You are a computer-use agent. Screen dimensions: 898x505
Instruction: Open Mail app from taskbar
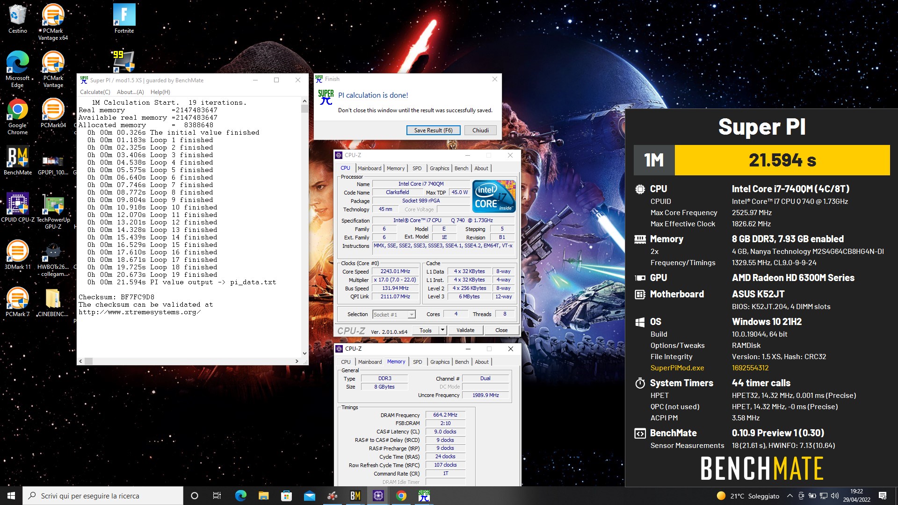click(309, 496)
